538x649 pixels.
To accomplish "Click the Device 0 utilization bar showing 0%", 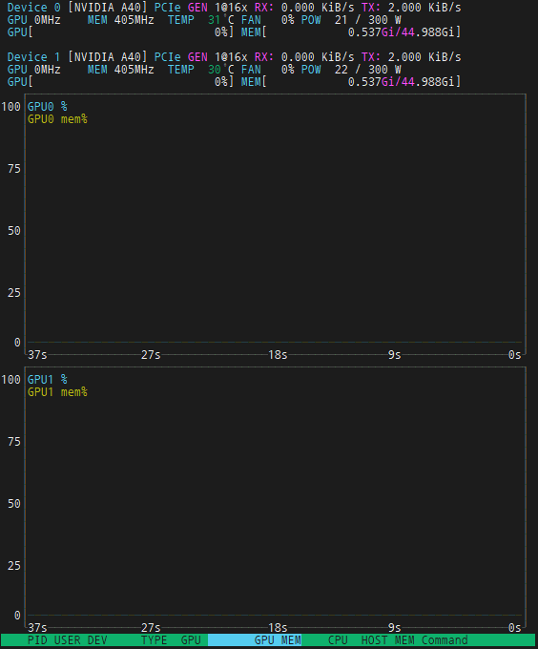I will tap(120, 32).
